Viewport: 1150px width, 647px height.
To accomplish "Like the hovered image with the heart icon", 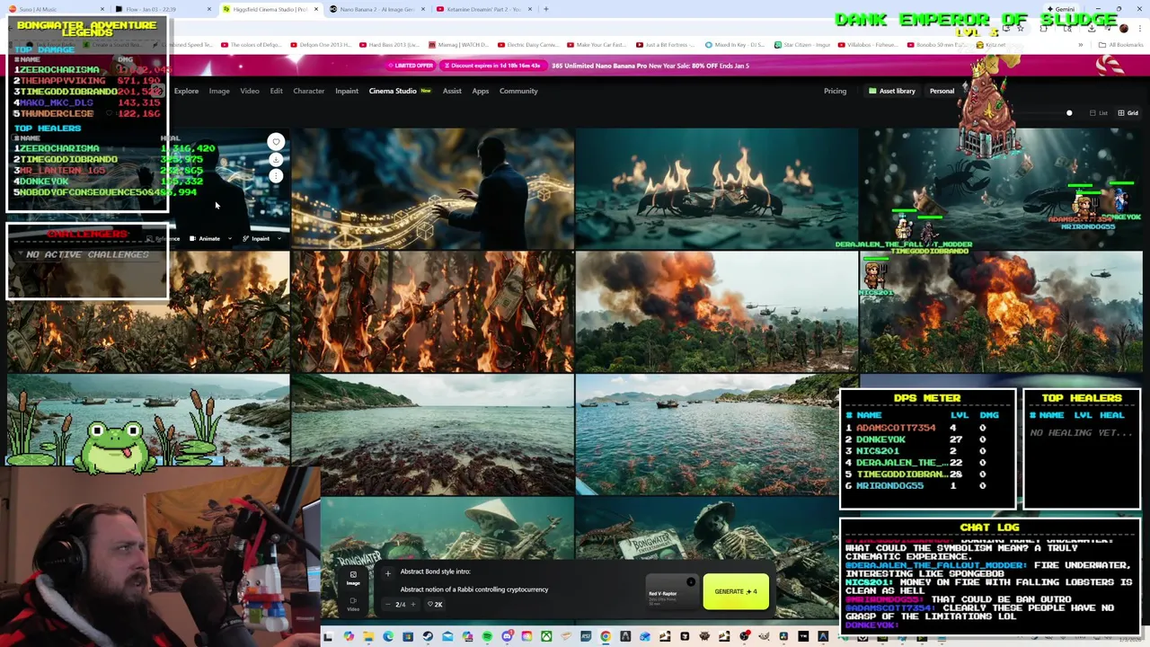I will (x=276, y=142).
